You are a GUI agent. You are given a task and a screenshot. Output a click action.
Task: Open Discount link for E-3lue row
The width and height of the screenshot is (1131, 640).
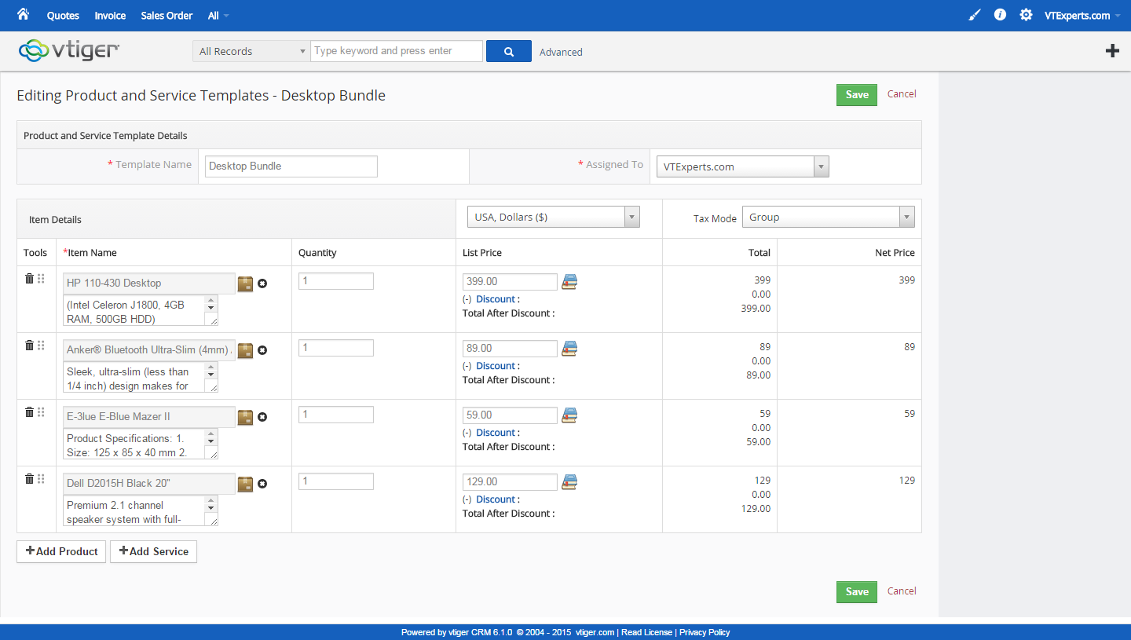click(496, 433)
